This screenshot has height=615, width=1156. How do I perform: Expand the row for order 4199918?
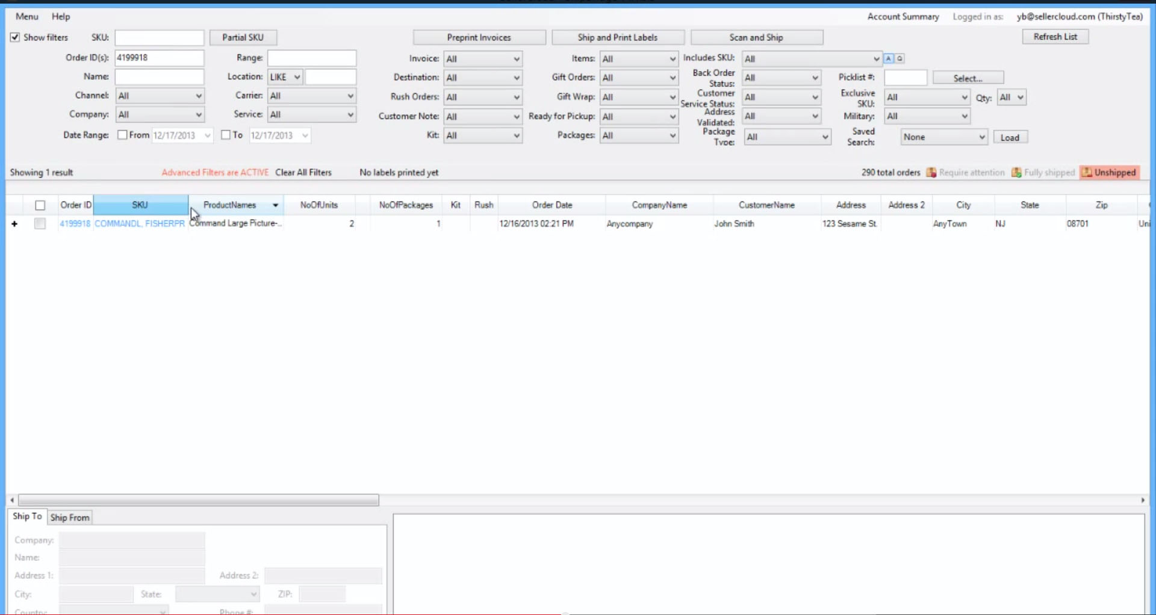click(14, 224)
